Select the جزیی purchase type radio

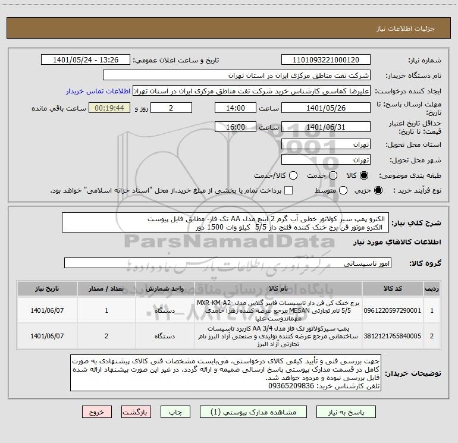coord(378,190)
